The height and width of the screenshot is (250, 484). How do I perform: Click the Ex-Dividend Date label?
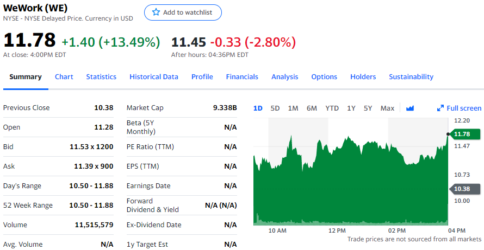tap(154, 225)
